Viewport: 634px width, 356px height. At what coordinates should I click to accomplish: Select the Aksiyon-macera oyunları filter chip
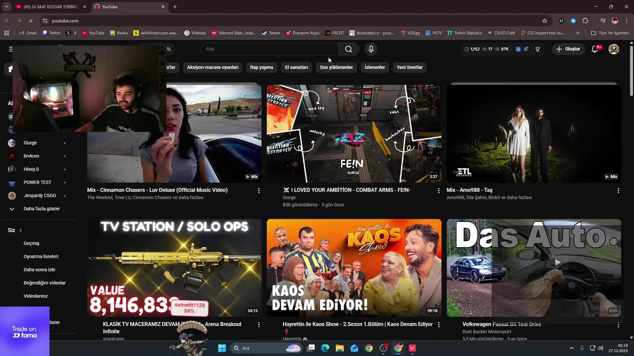(212, 67)
